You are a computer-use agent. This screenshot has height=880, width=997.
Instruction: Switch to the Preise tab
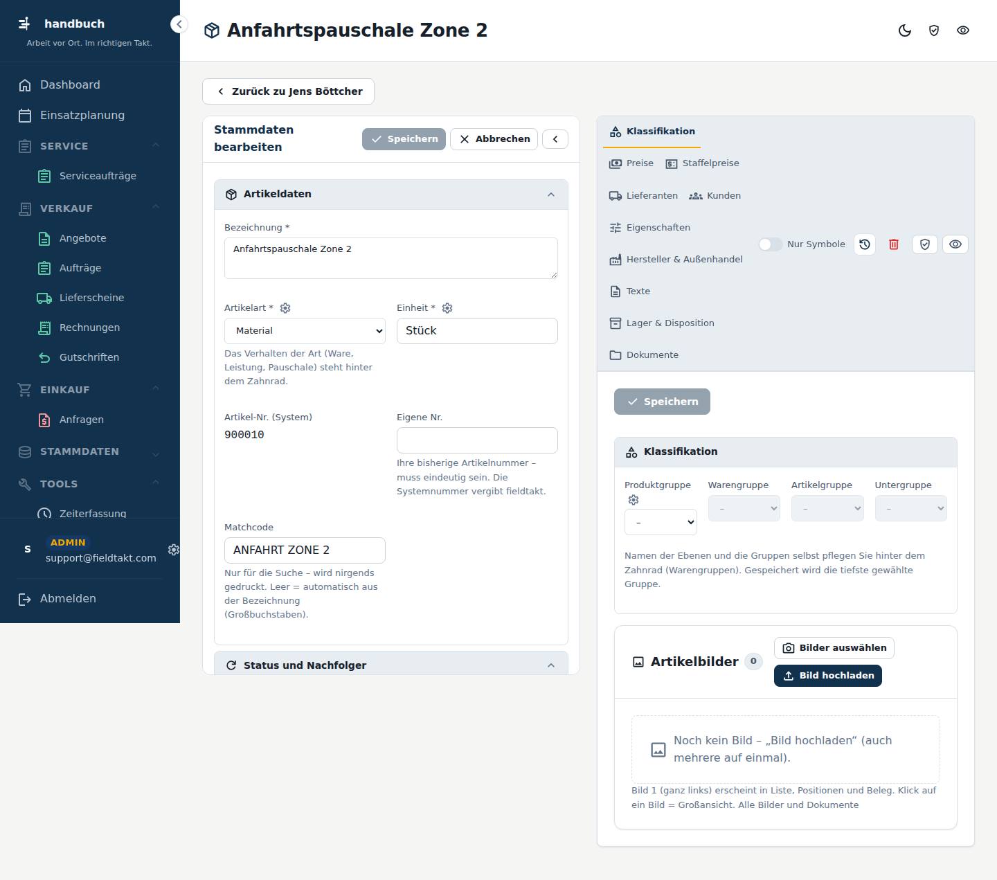pos(631,163)
